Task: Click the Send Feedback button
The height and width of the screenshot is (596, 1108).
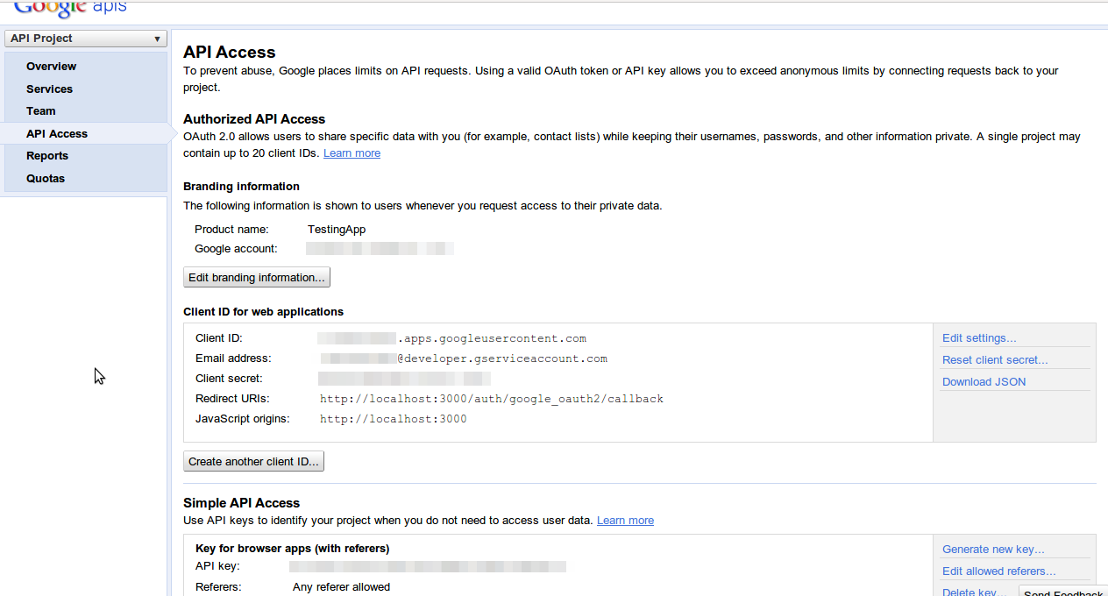Action: click(1062, 592)
